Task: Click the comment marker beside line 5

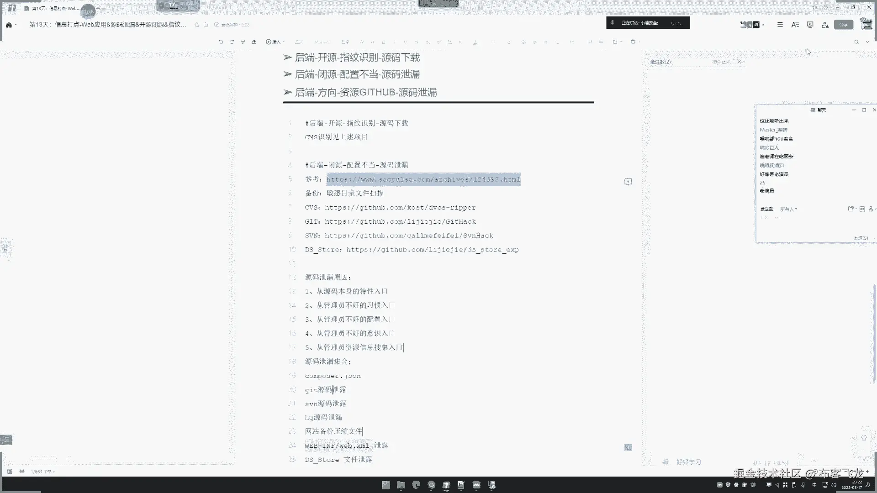Action: (x=628, y=182)
